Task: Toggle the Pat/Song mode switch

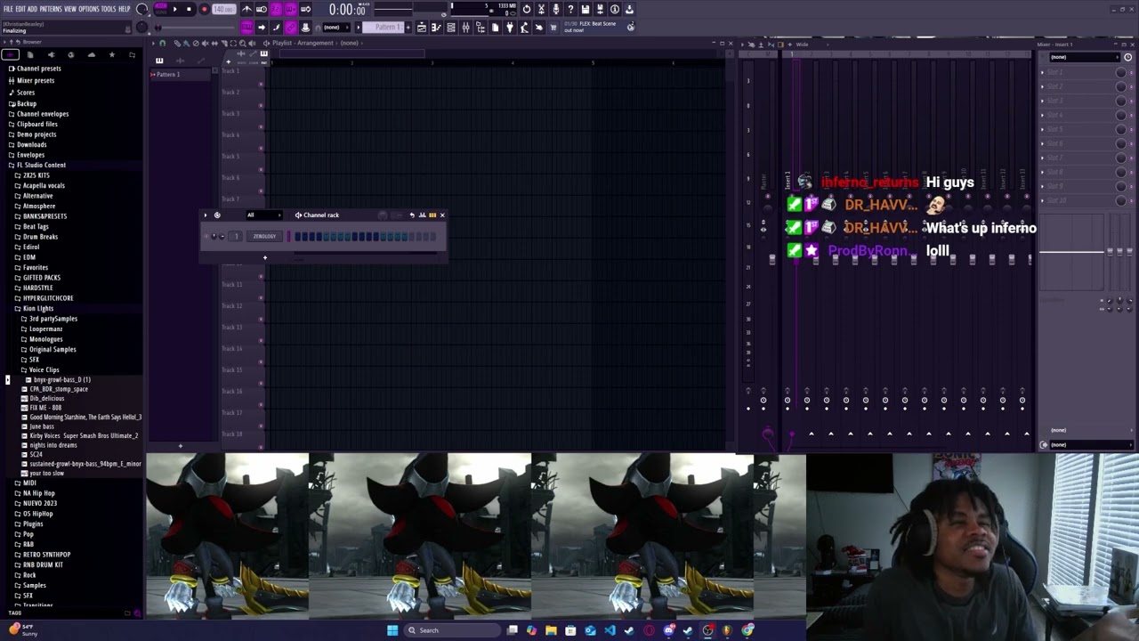Action: coord(161,9)
